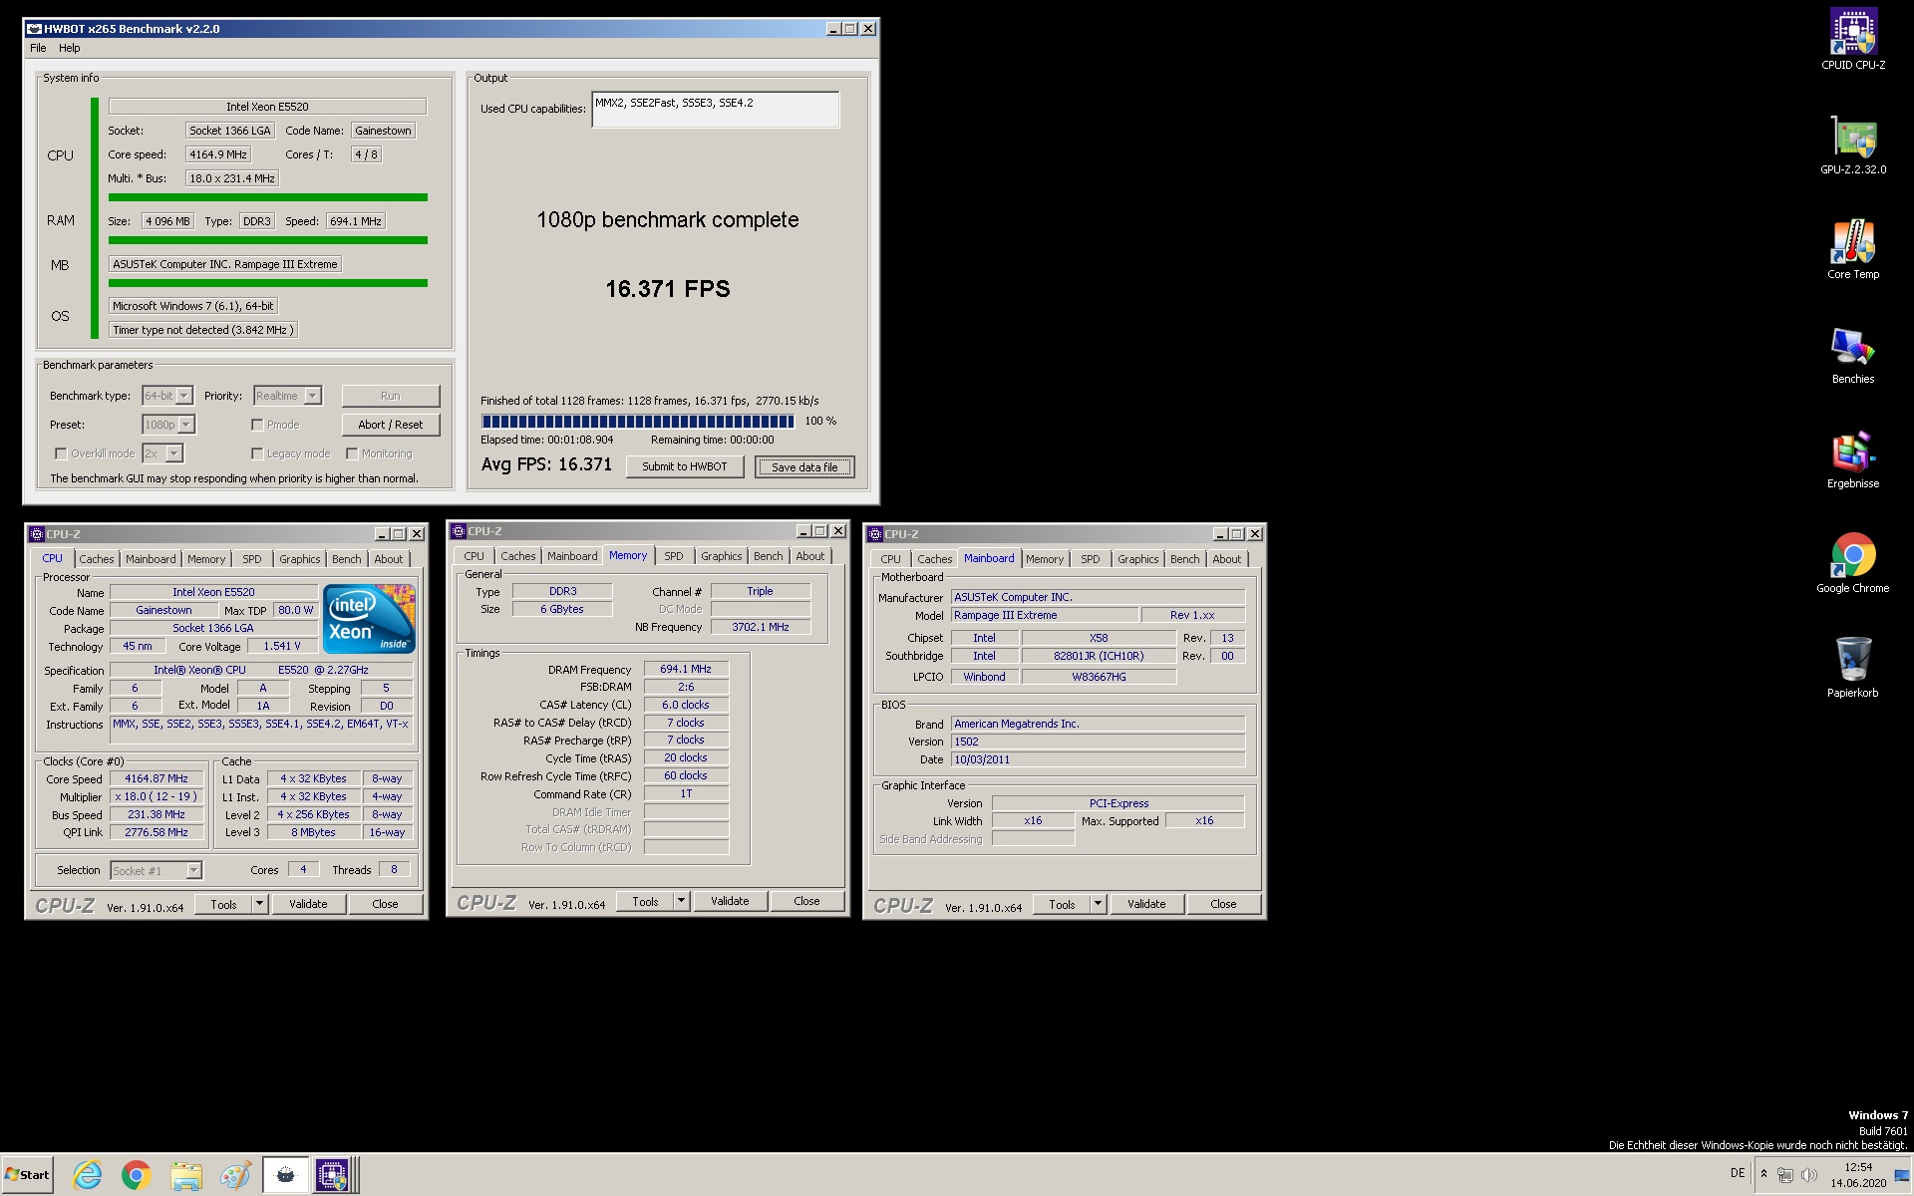The image size is (1914, 1196).
Task: Click the title icon of the CPU-Z Mainboard-tab window
Action: click(x=875, y=534)
